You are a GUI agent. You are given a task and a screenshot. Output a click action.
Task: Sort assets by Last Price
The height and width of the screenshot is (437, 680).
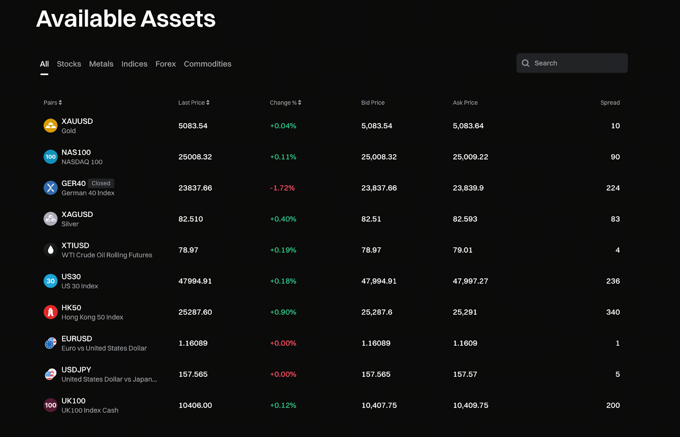194,103
